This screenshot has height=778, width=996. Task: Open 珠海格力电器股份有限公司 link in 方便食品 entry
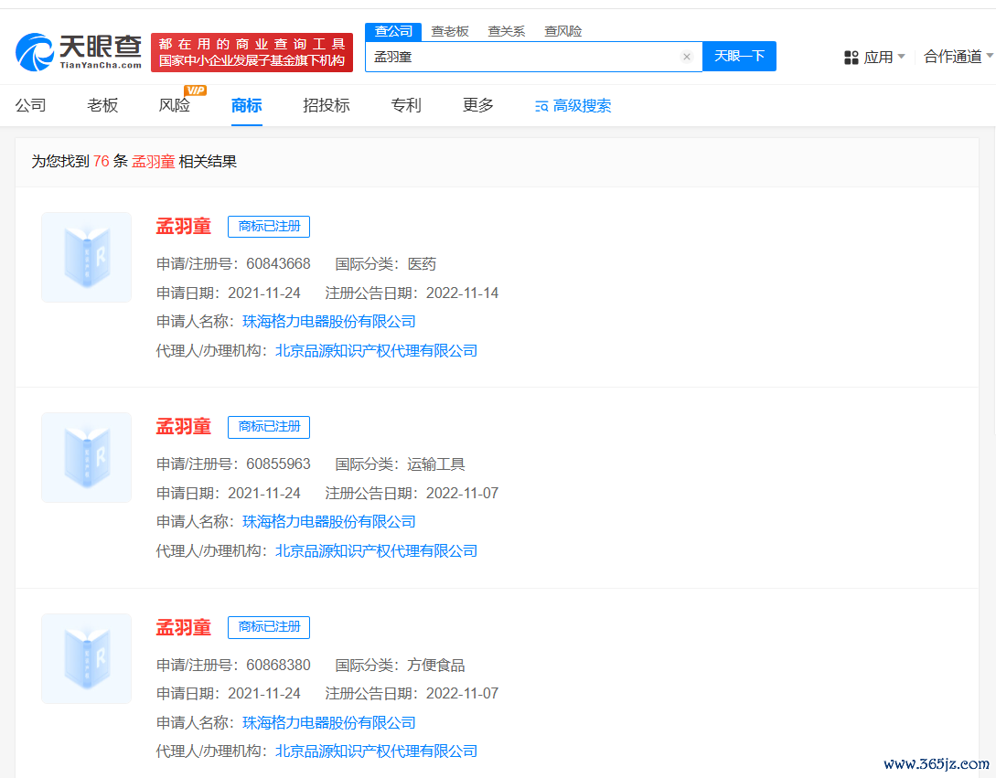329,722
